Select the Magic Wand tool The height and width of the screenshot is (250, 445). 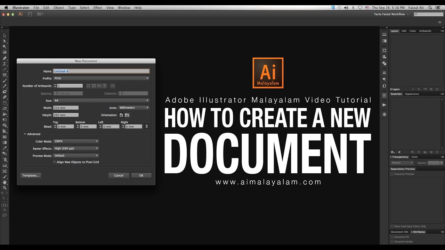5,47
